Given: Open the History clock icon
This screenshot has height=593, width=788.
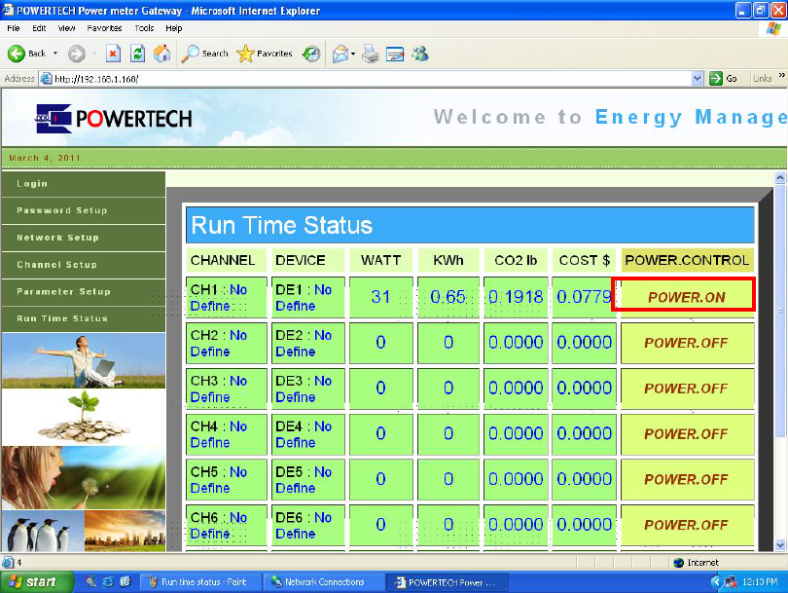Looking at the screenshot, I should 311,54.
